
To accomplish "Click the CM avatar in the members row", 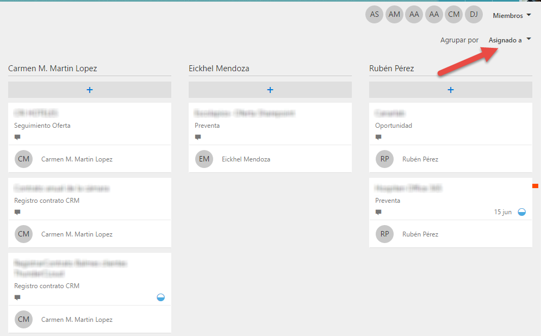I will [x=453, y=15].
